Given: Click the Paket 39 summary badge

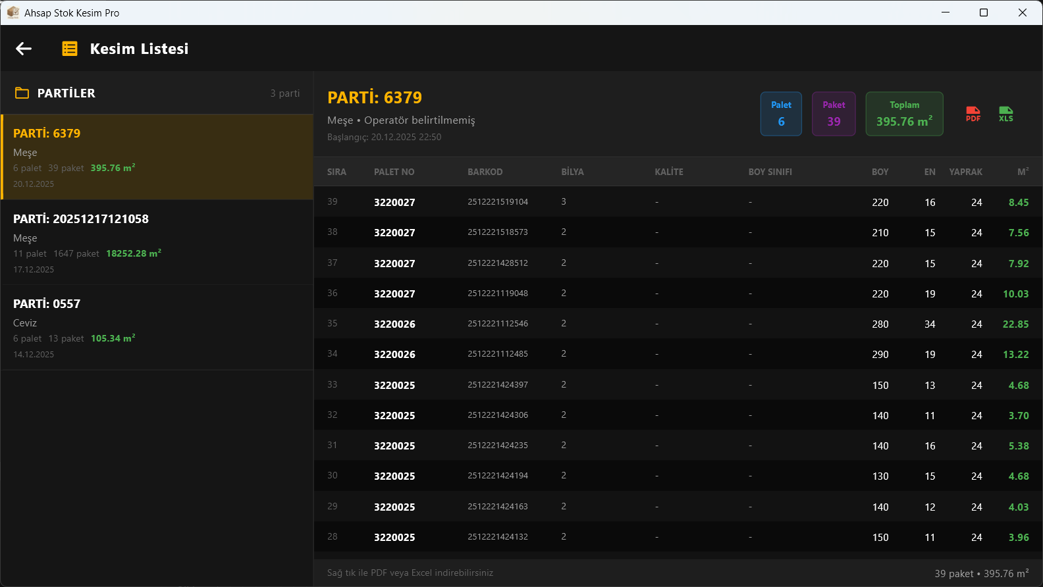Looking at the screenshot, I should point(834,114).
